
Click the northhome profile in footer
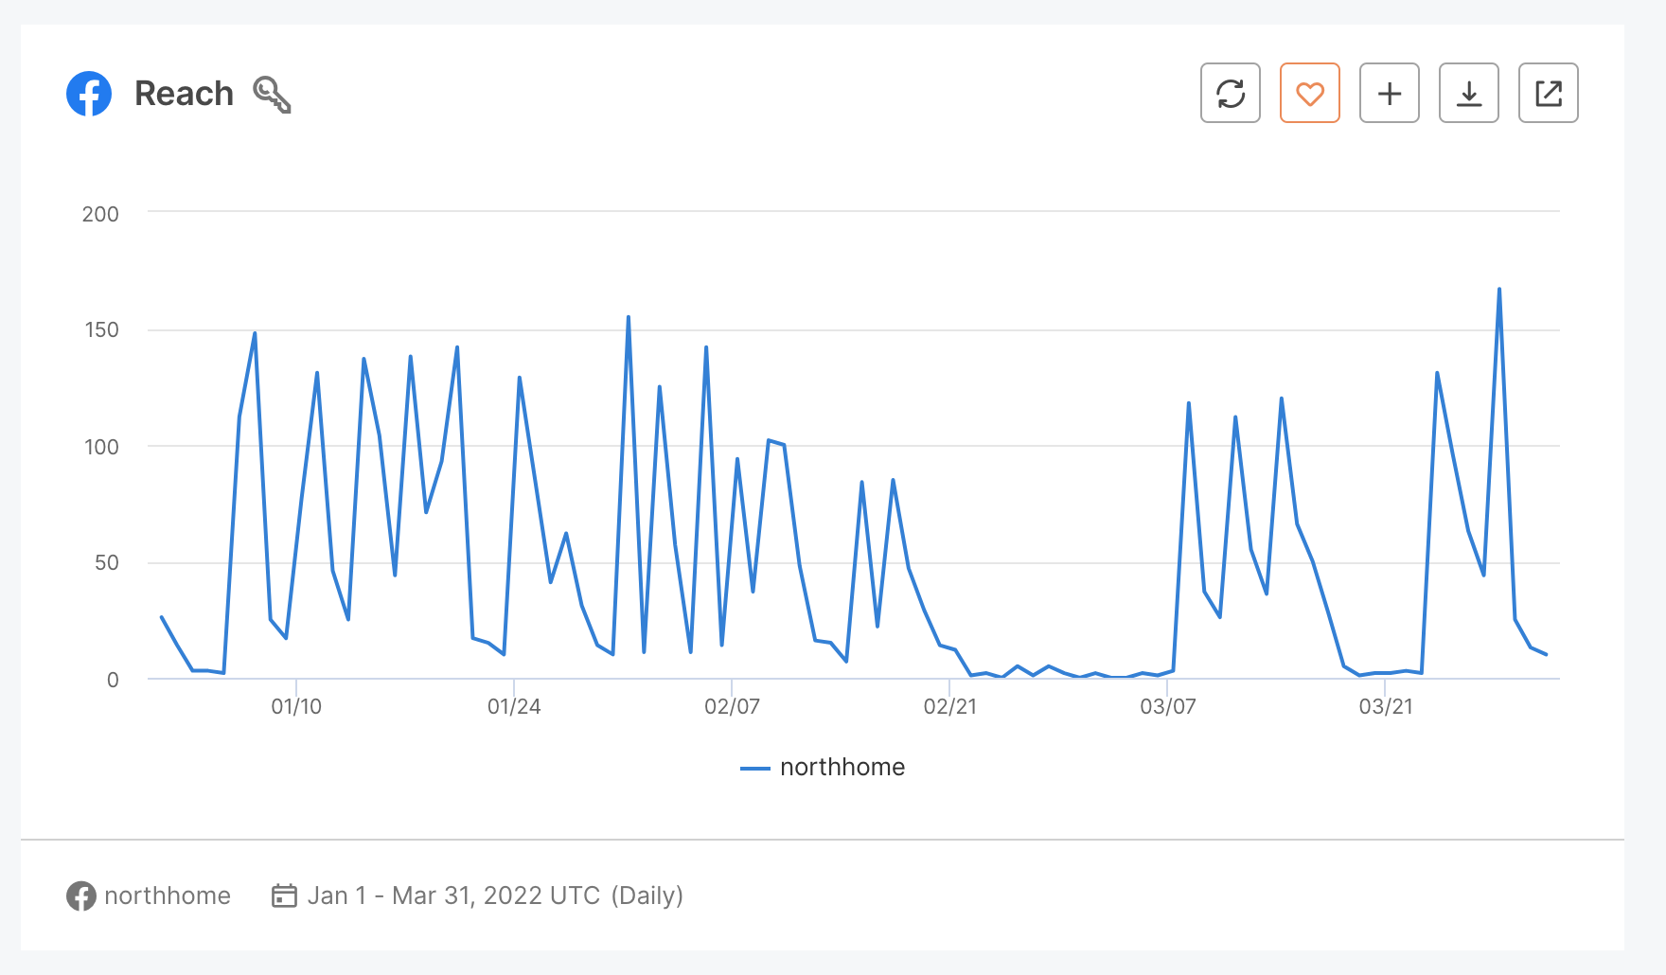pyautogui.click(x=149, y=895)
